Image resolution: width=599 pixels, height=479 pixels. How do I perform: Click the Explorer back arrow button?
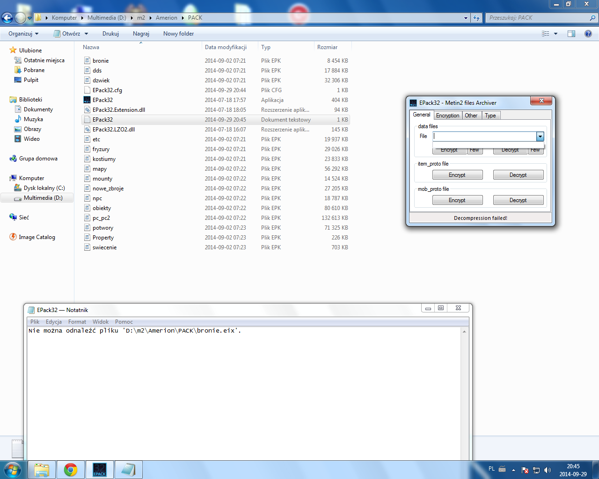(x=7, y=18)
